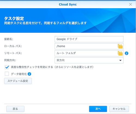Click the データ暗号化 label text
Image resolution: width=136 pixels, height=114 pixels.
[19, 74]
